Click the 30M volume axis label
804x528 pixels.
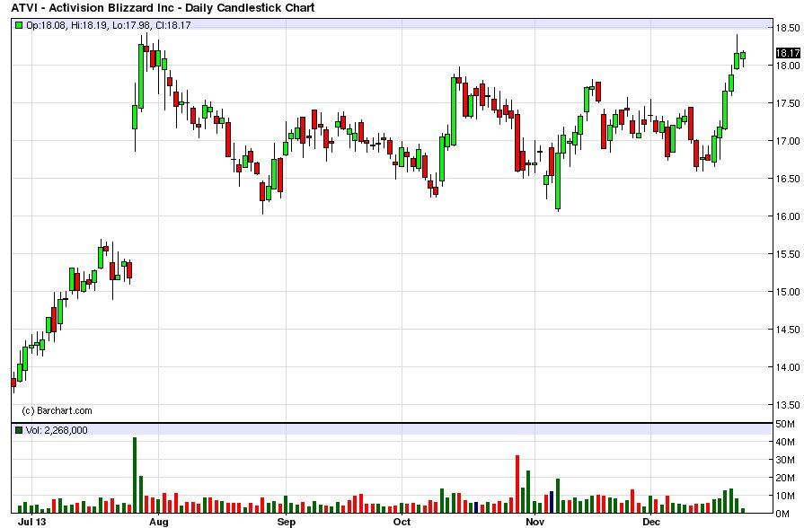pos(785,460)
